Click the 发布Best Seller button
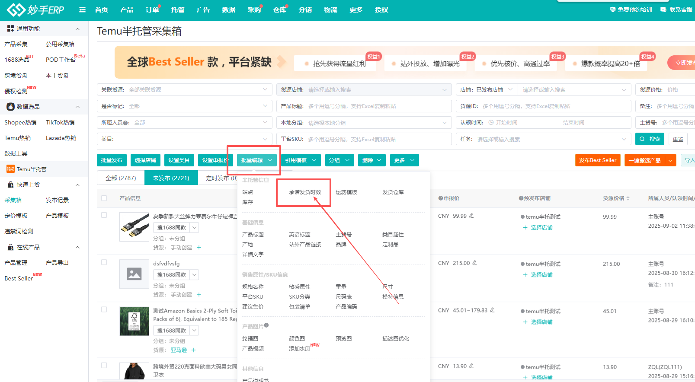The height and width of the screenshot is (382, 695). (598, 160)
